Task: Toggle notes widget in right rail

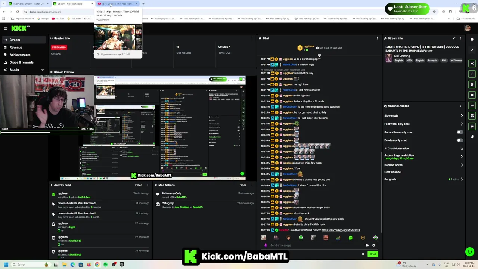Action: point(472,84)
